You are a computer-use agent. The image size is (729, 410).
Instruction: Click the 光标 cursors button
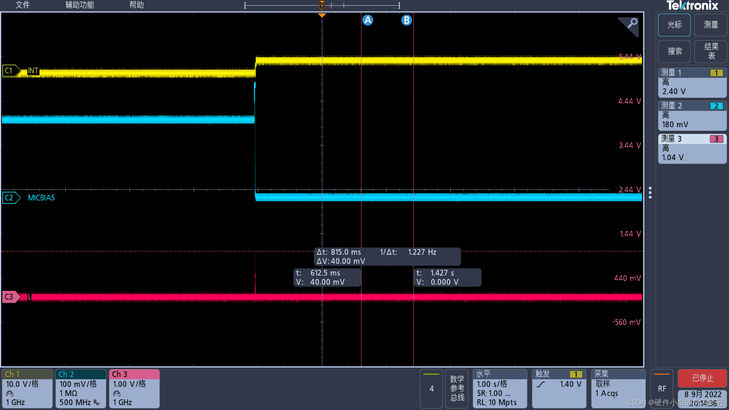pos(674,25)
